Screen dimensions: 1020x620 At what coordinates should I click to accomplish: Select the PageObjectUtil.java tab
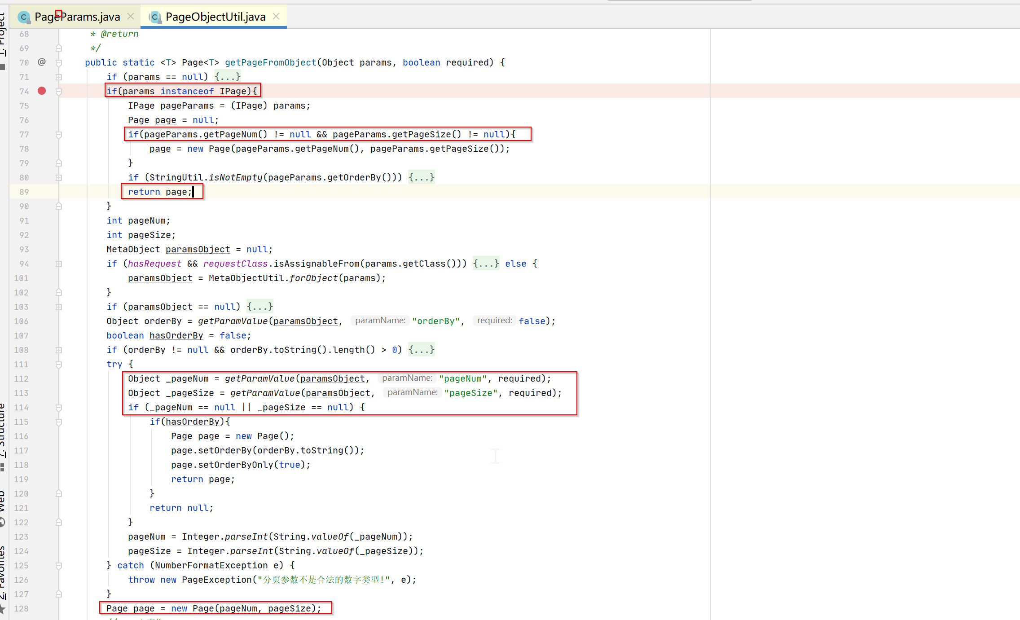click(215, 17)
